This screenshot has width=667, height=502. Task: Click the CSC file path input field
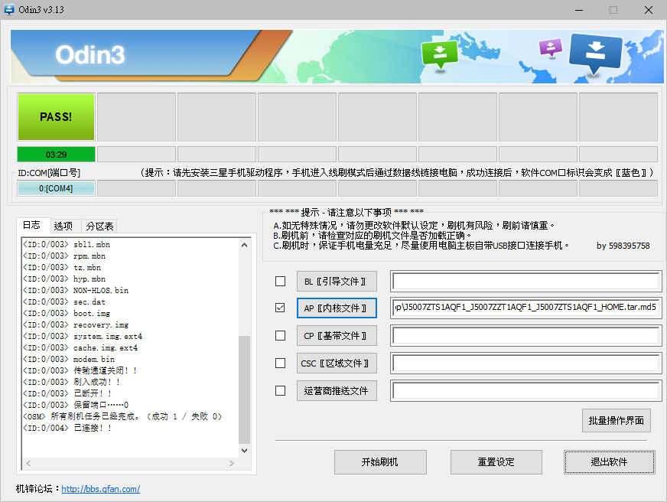point(526,363)
